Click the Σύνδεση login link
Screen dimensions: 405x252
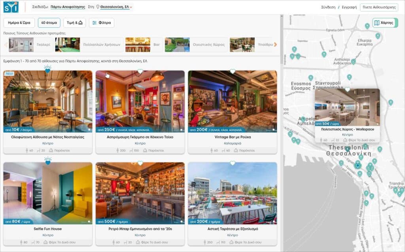click(x=328, y=7)
